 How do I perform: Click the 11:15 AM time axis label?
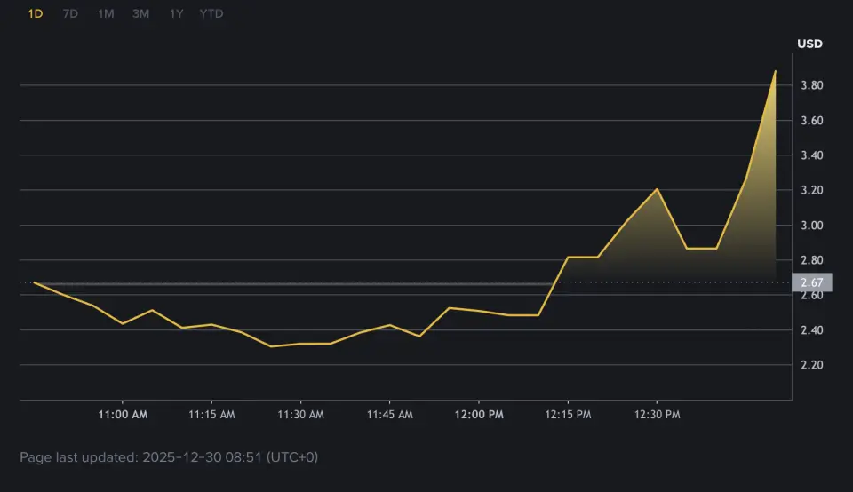211,414
